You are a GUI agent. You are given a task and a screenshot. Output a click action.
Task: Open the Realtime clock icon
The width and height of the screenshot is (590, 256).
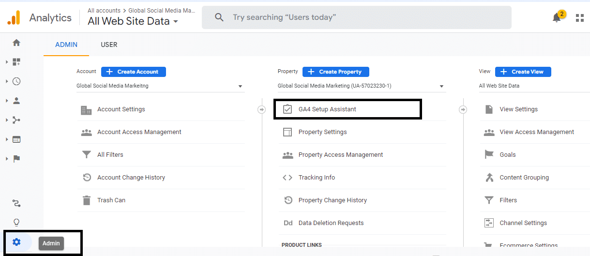point(16,81)
